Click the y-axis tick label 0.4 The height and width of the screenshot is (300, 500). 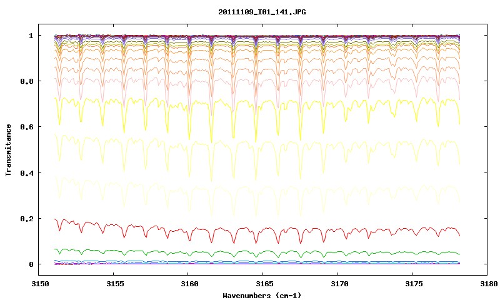click(x=27, y=172)
